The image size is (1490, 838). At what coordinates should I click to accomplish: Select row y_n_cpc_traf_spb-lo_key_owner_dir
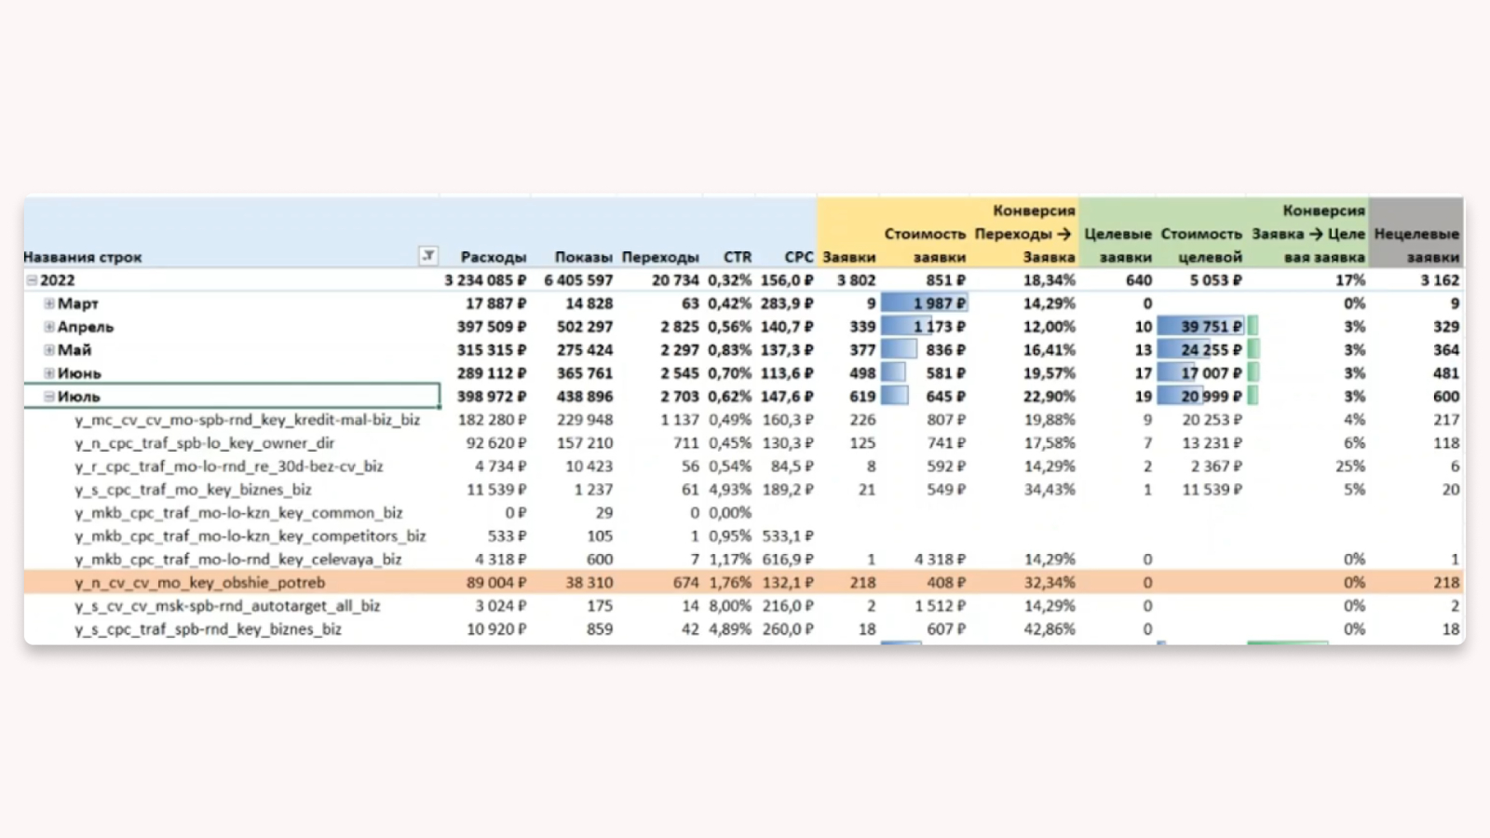pyautogui.click(x=744, y=443)
